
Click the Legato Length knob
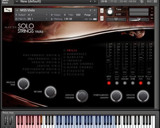[x=143, y=96]
